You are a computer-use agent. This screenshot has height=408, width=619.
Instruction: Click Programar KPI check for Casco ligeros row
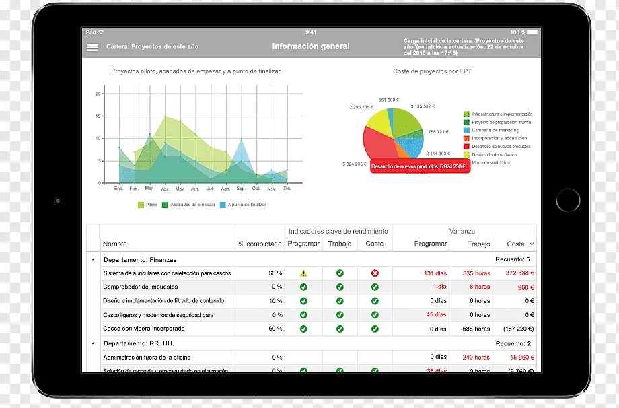click(x=303, y=315)
